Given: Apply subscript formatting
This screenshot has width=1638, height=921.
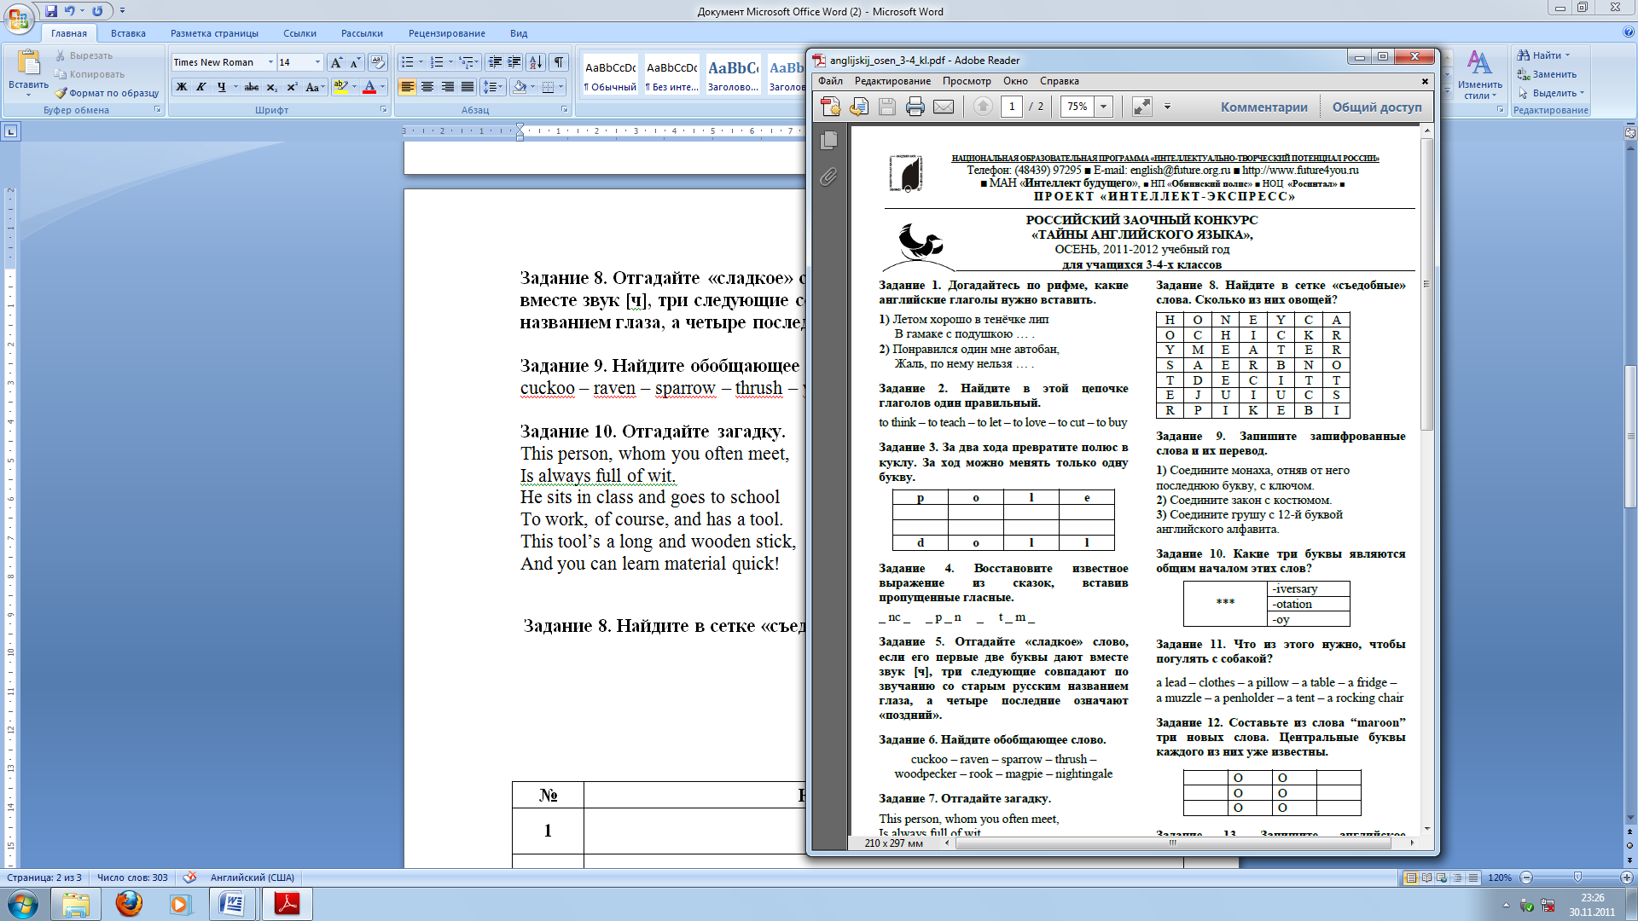Looking at the screenshot, I should (271, 87).
